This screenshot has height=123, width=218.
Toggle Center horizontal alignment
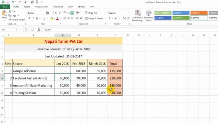pos(68,18)
